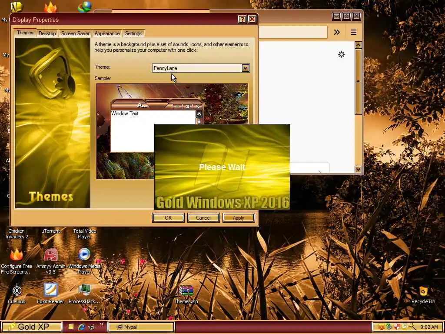Click the 9:02 AM taskbar clock
Viewport: 445px width, 334px height.
pyautogui.click(x=429, y=327)
